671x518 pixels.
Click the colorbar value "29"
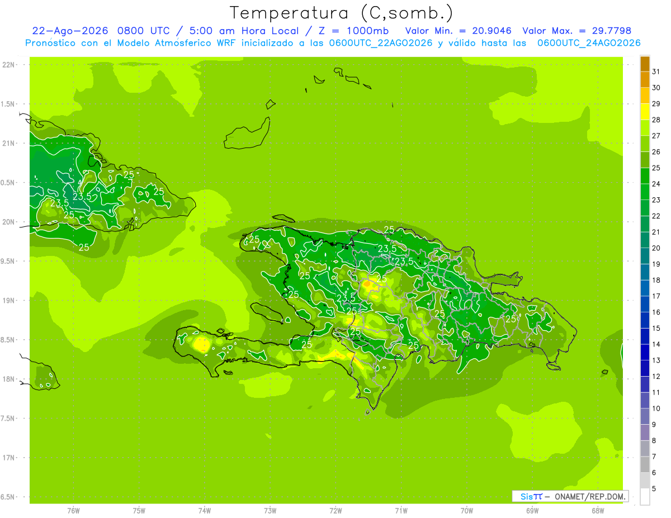click(x=656, y=103)
